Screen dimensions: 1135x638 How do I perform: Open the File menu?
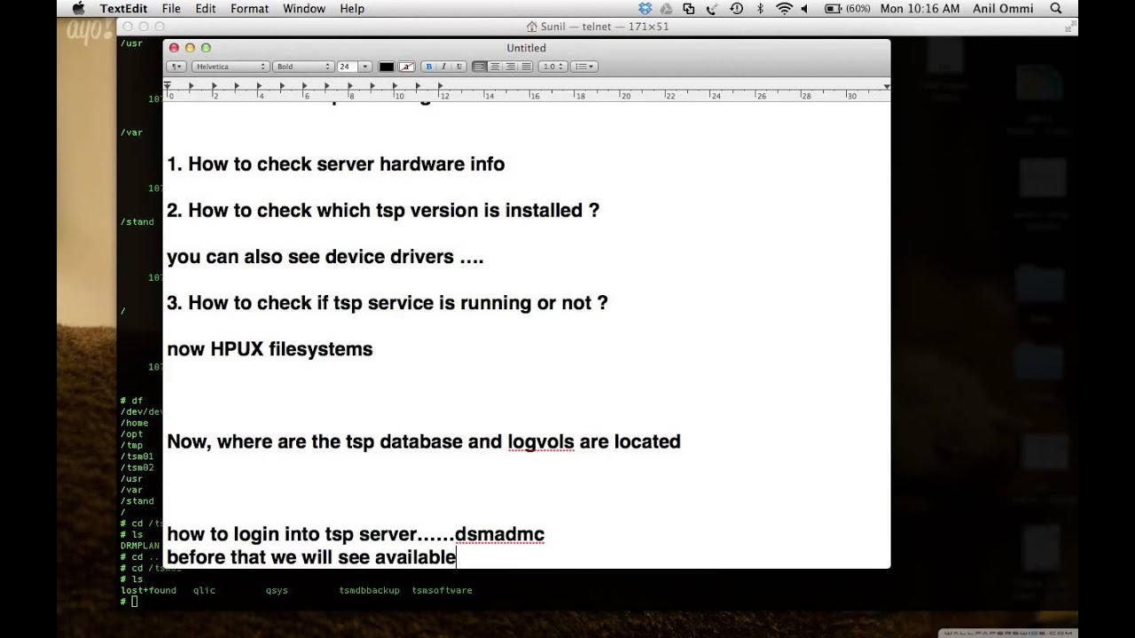pyautogui.click(x=171, y=9)
